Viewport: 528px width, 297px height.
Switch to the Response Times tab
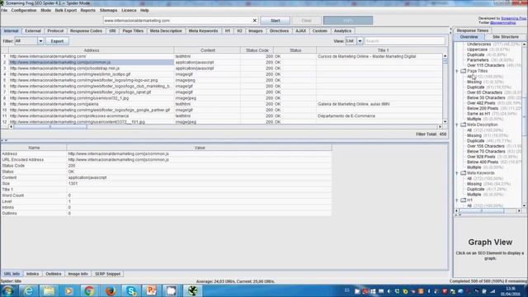(x=473, y=31)
